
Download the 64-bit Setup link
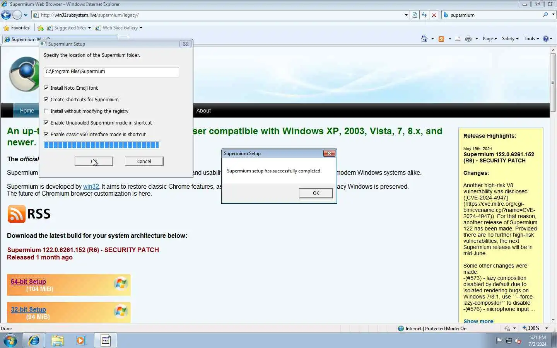pos(28,281)
